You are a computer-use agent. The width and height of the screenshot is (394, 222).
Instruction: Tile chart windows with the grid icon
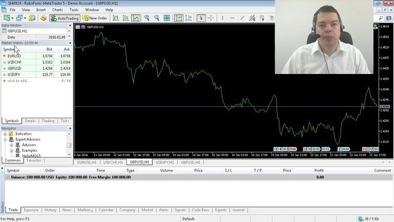point(167,18)
